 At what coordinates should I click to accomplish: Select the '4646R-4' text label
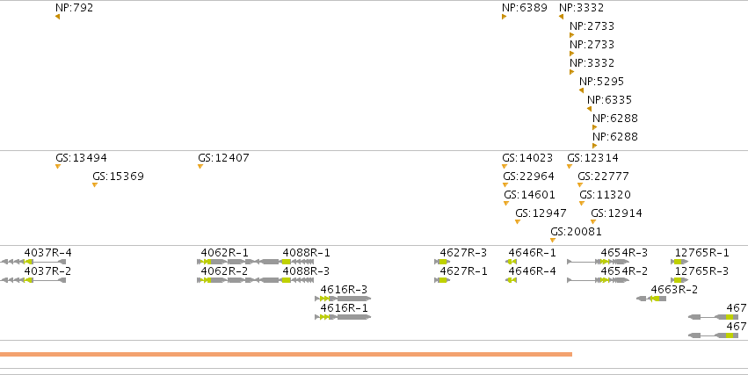[533, 271]
